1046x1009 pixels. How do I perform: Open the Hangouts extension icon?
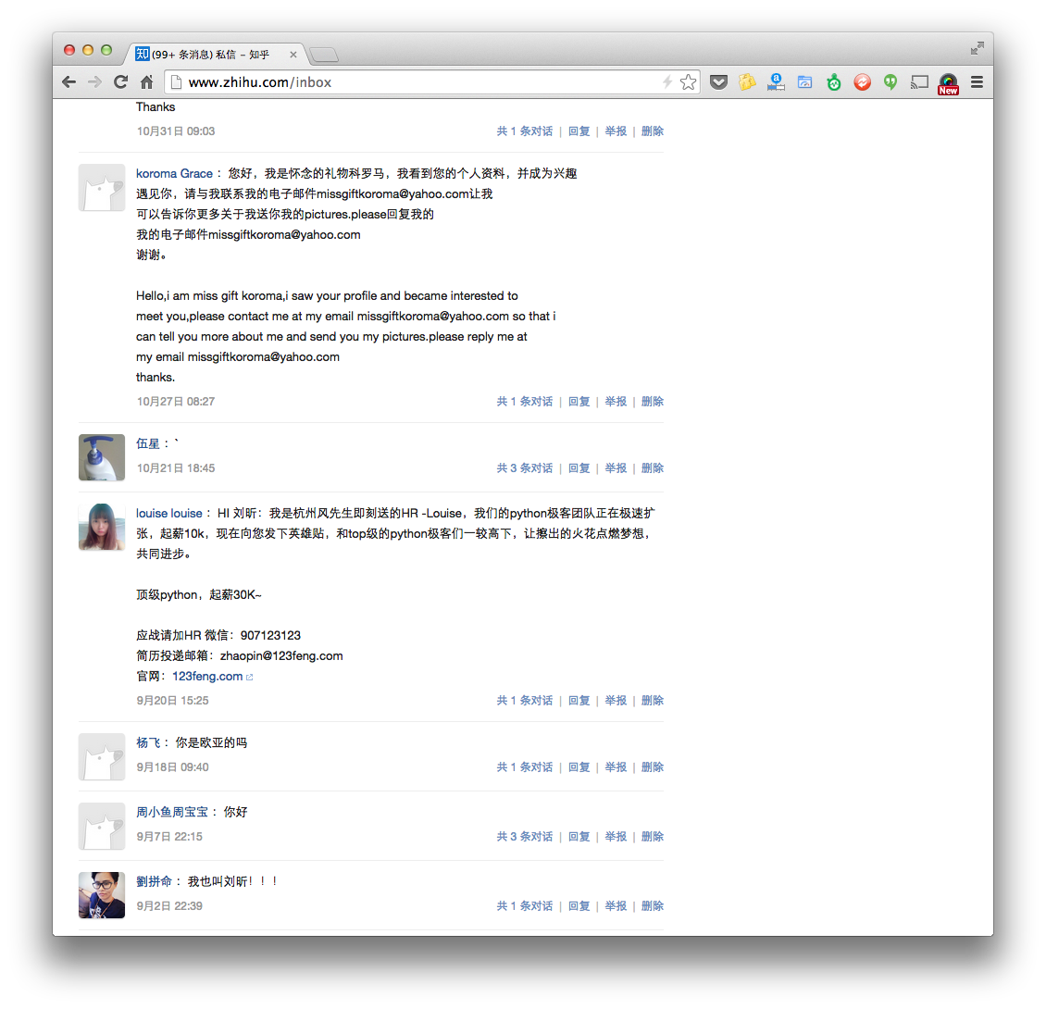click(890, 82)
